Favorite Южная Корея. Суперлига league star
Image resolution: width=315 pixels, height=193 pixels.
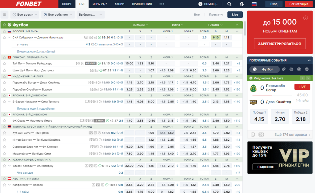tap(4, 160)
